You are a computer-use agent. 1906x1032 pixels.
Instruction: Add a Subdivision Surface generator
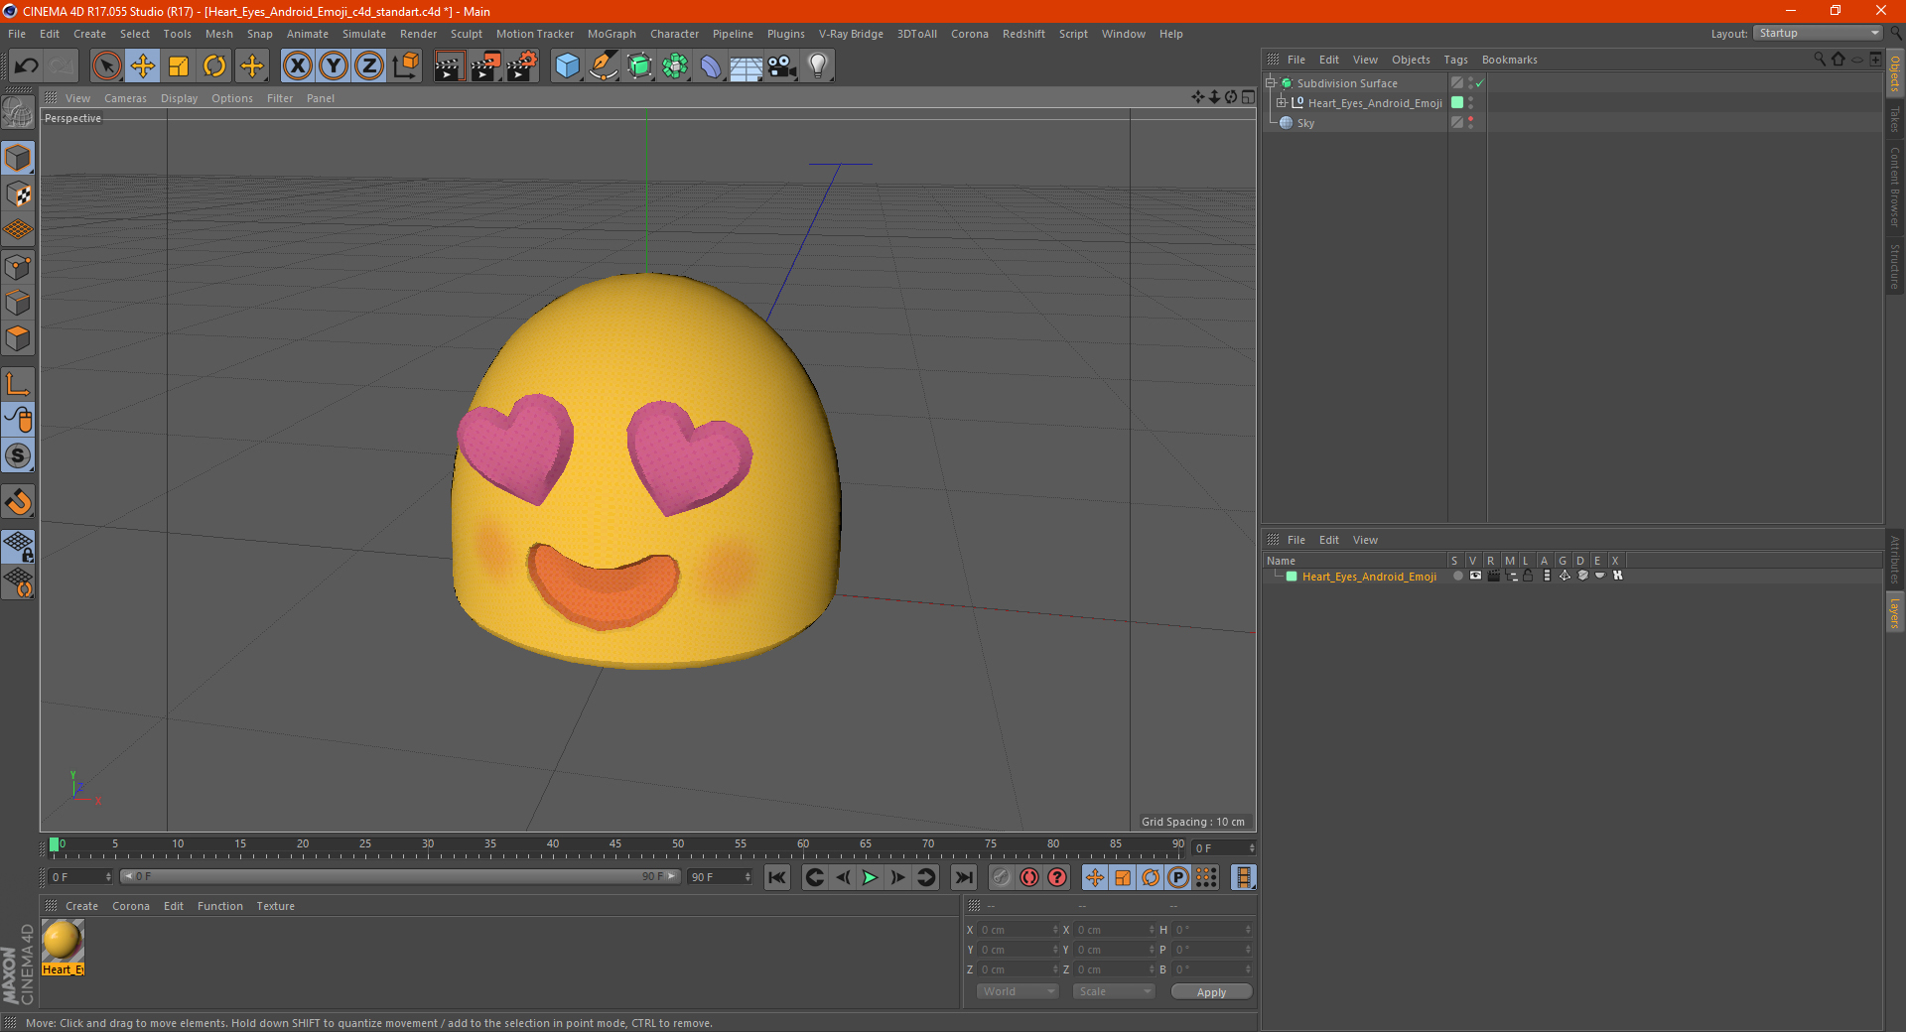coord(639,66)
